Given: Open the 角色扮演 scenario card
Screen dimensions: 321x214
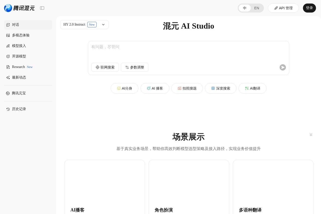Looking at the screenshot, I should click(189, 187).
